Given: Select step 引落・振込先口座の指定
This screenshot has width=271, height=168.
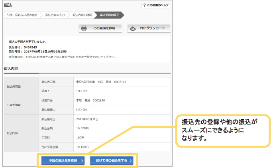Looking at the screenshot, I should [22, 15].
